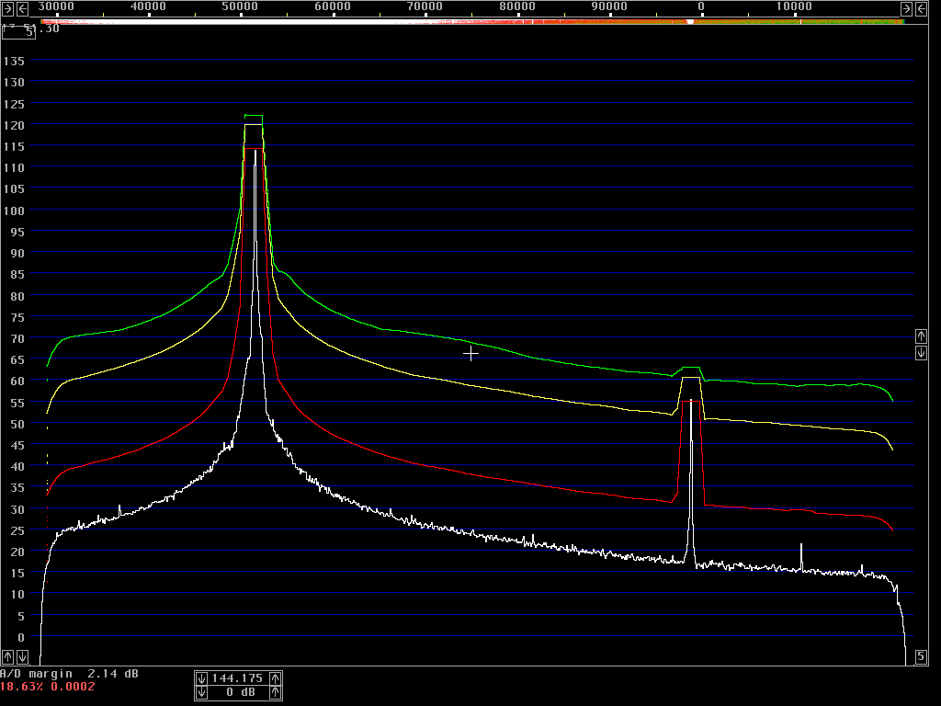
Task: Raise the 0 dB gain with up arrow
Action: (x=276, y=693)
